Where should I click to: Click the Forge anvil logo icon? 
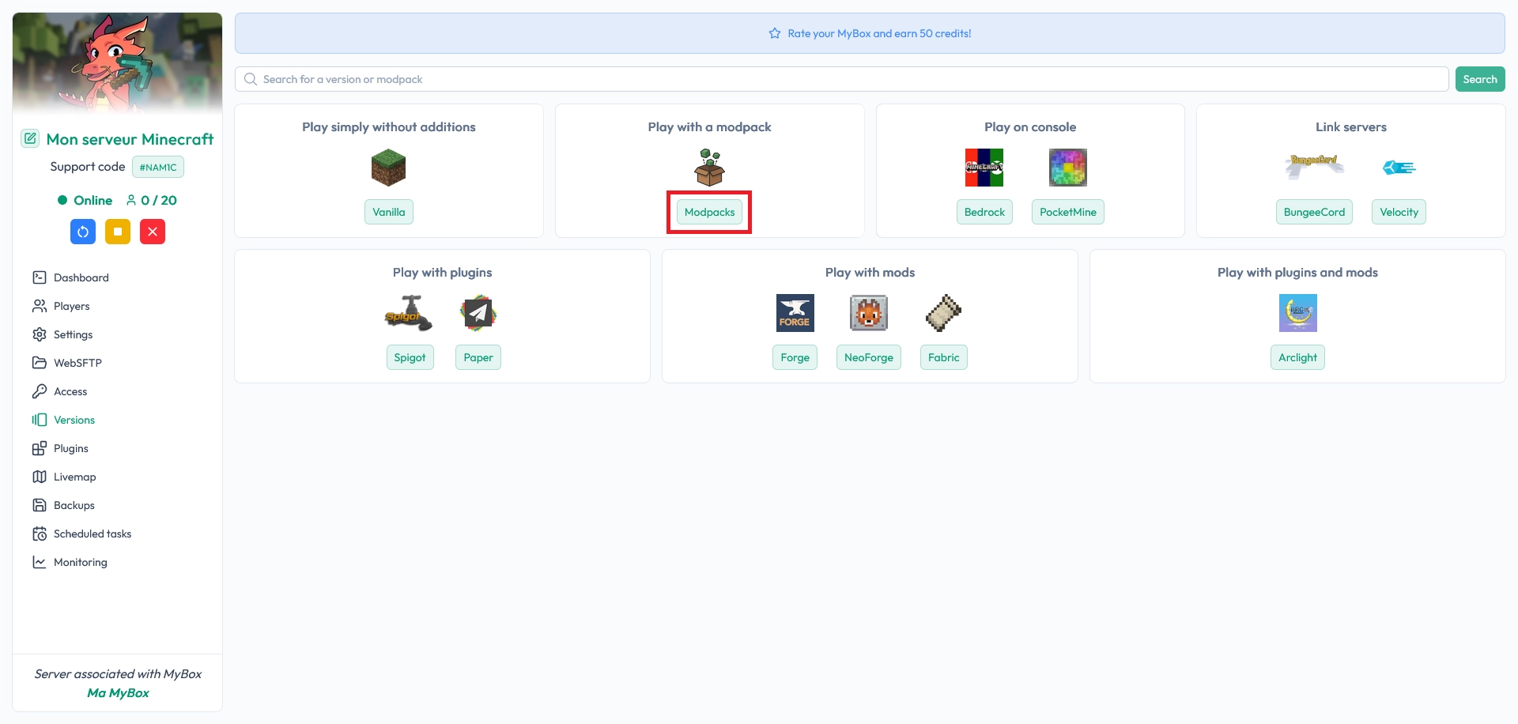coord(795,313)
